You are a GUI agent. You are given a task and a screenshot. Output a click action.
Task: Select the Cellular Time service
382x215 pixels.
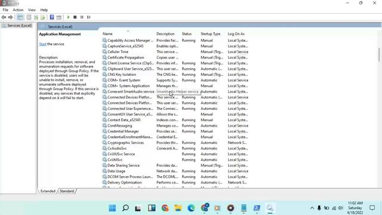click(x=175, y=52)
